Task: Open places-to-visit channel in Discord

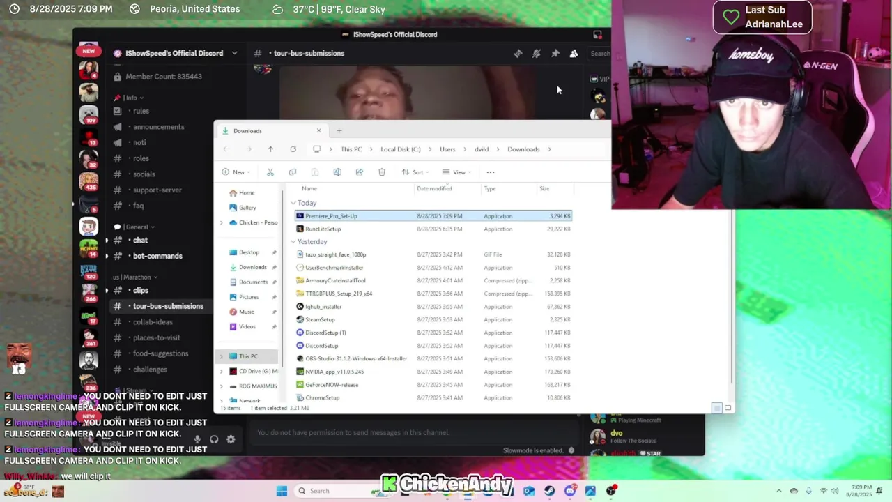Action: (x=157, y=337)
